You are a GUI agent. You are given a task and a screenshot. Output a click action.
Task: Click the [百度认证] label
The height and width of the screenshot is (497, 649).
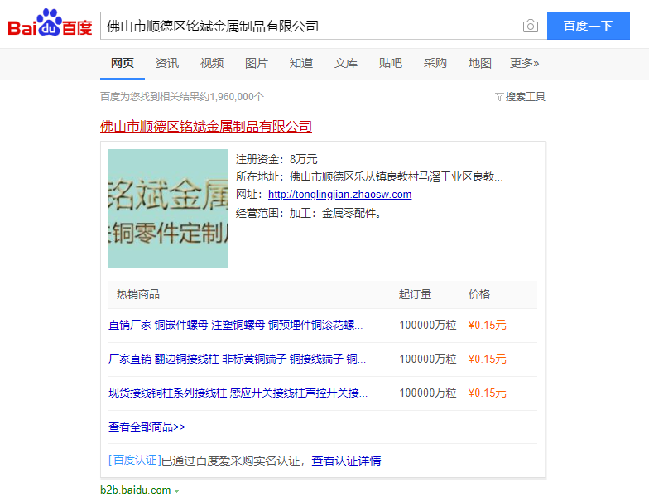click(x=134, y=461)
